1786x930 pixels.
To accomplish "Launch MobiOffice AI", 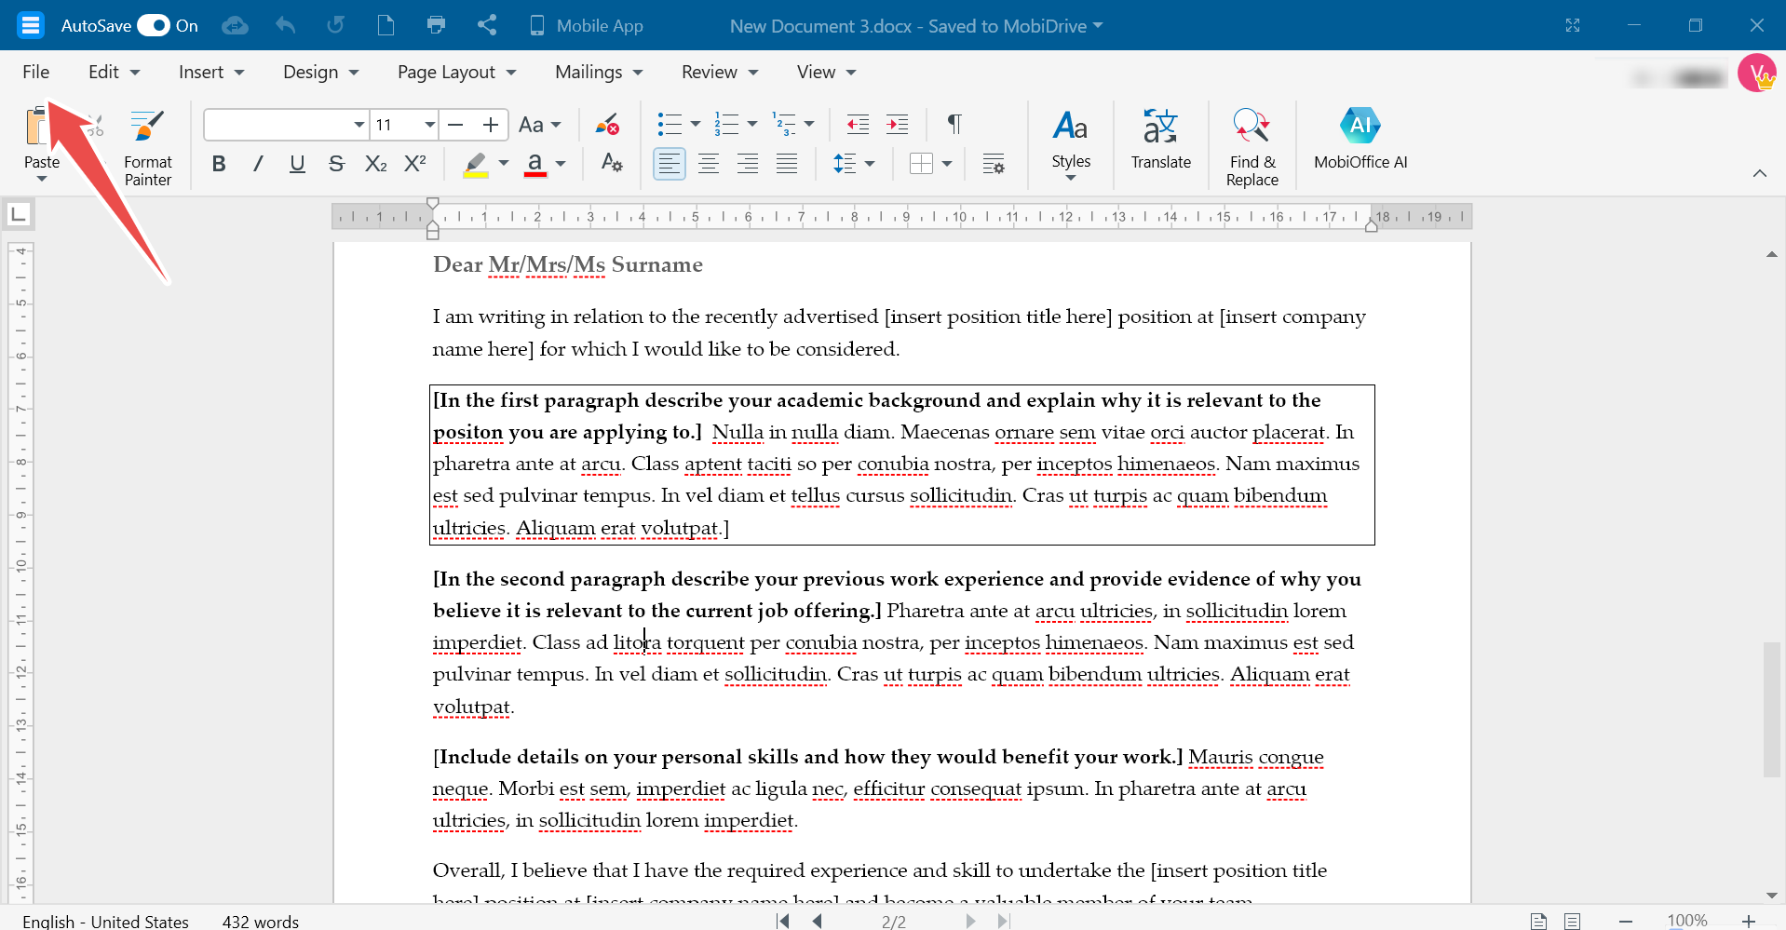I will (x=1360, y=140).
